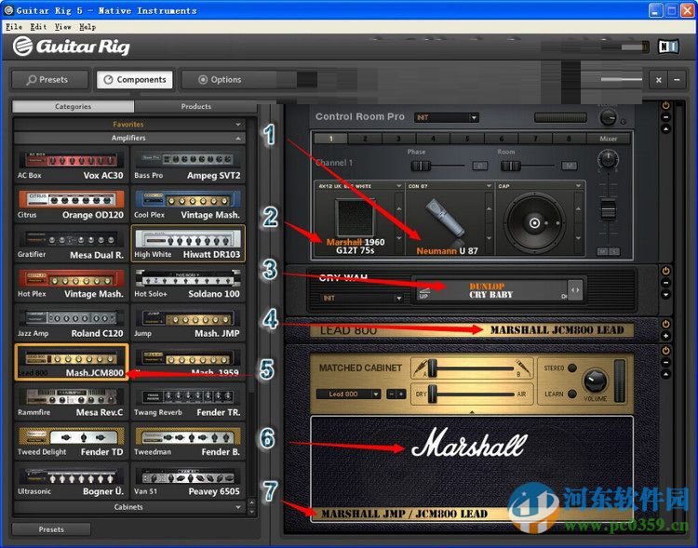This screenshot has height=548, width=698.
Task: Select the Gratifier Mesa Dual R. amplifier
Action: click(72, 243)
